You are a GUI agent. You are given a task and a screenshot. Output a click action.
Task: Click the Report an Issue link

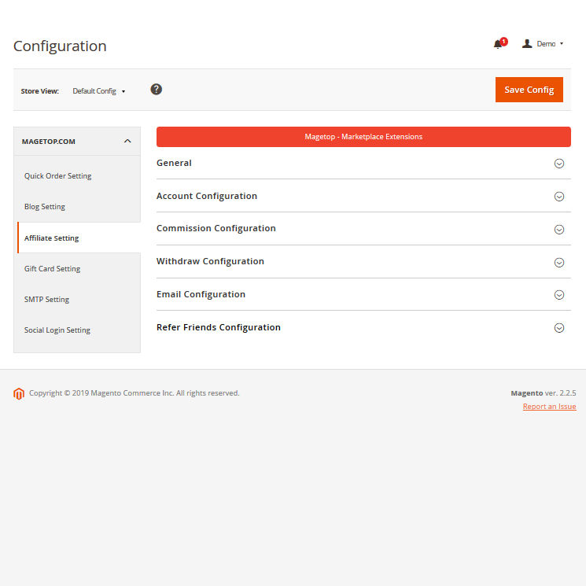549,407
